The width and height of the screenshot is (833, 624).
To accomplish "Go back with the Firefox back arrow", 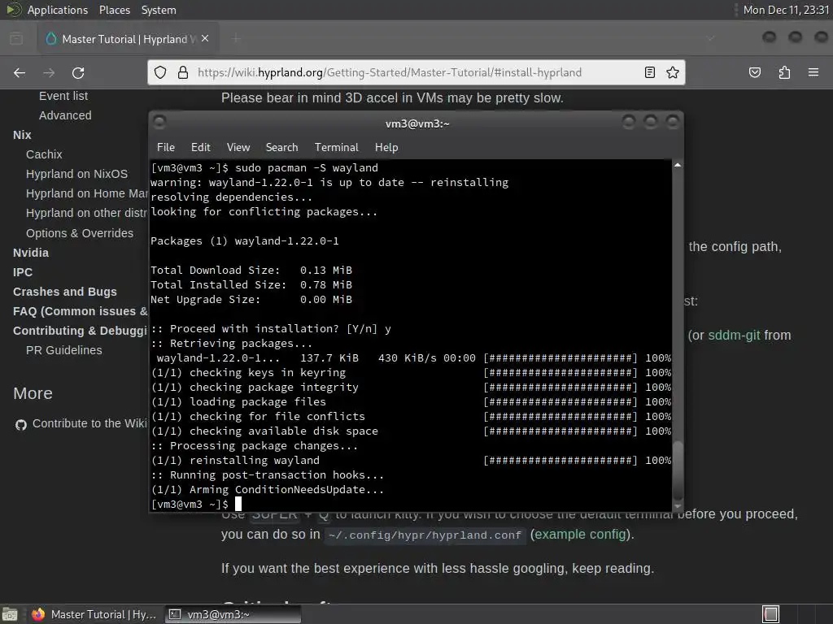I will [x=20, y=72].
